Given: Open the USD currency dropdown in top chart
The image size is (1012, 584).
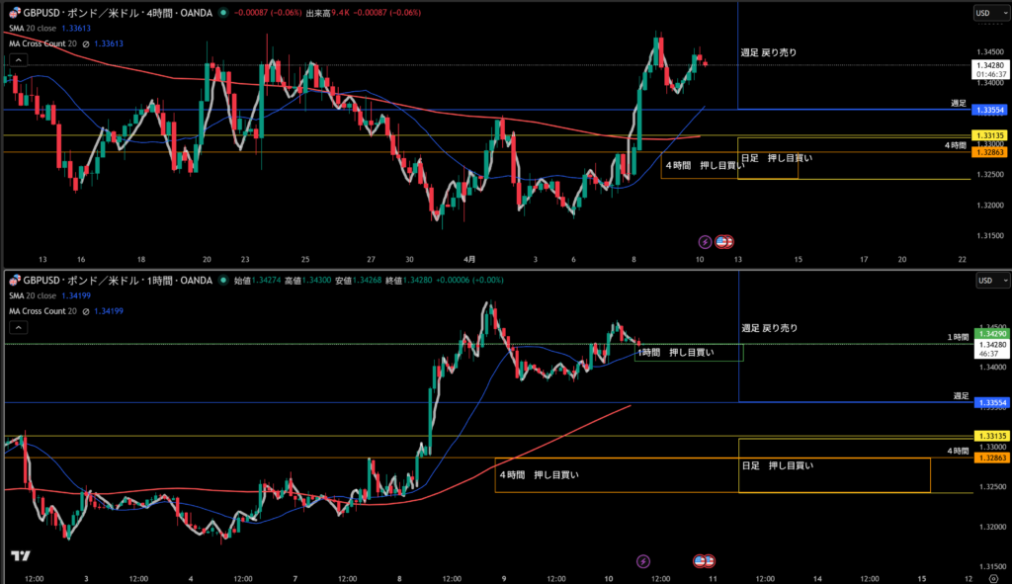Looking at the screenshot, I should pyautogui.click(x=986, y=13).
